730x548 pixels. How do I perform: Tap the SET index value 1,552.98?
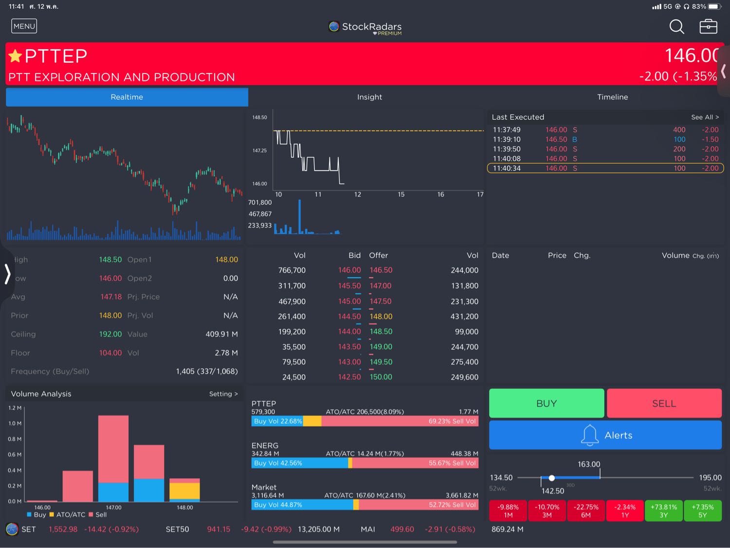63,529
